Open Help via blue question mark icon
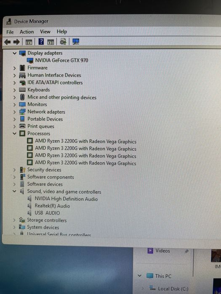 [x=41, y=42]
